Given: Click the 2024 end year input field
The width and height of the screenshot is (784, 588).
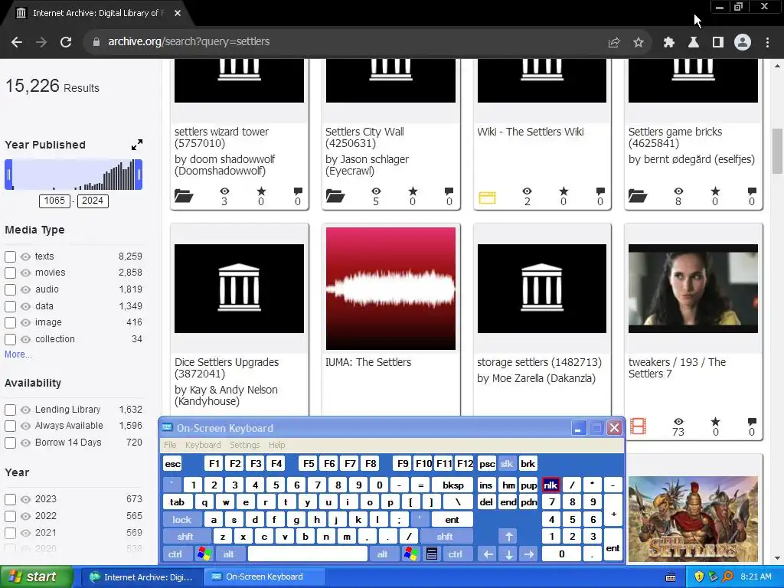Looking at the screenshot, I should pyautogui.click(x=93, y=201).
